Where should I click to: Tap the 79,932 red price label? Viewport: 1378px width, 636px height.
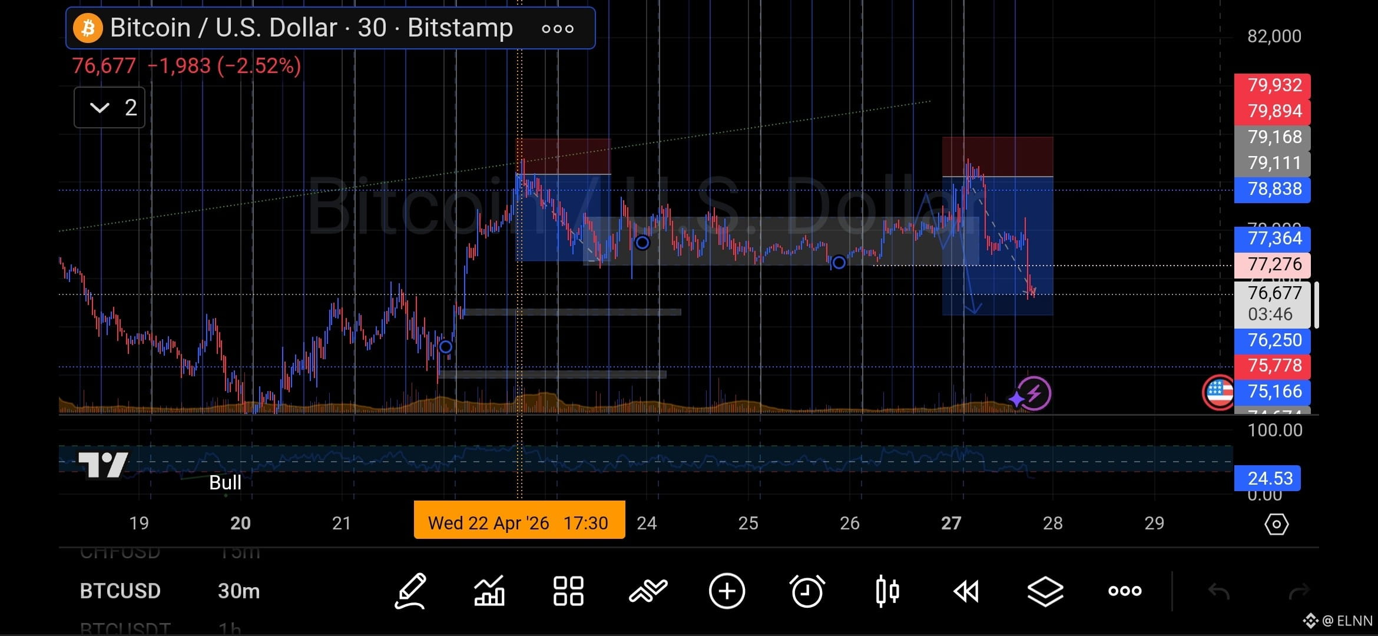pyautogui.click(x=1273, y=85)
